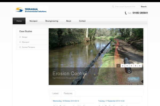160x106 pixels.
Task: Show slide 6 of the image slider
Action: 140,66
